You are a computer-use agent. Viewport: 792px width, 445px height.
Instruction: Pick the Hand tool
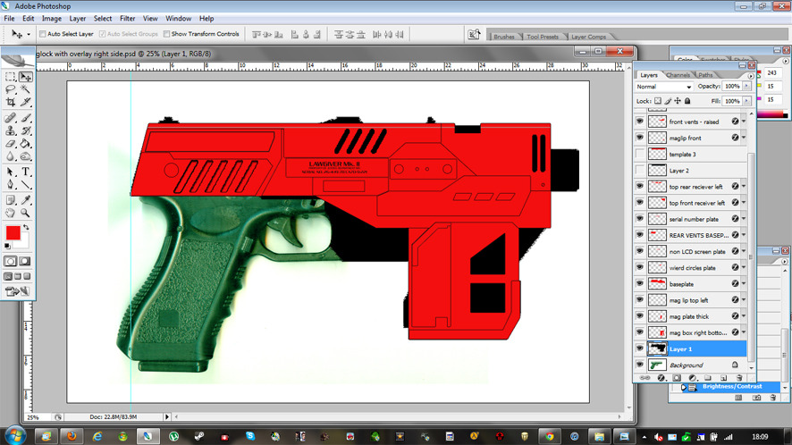coord(11,214)
